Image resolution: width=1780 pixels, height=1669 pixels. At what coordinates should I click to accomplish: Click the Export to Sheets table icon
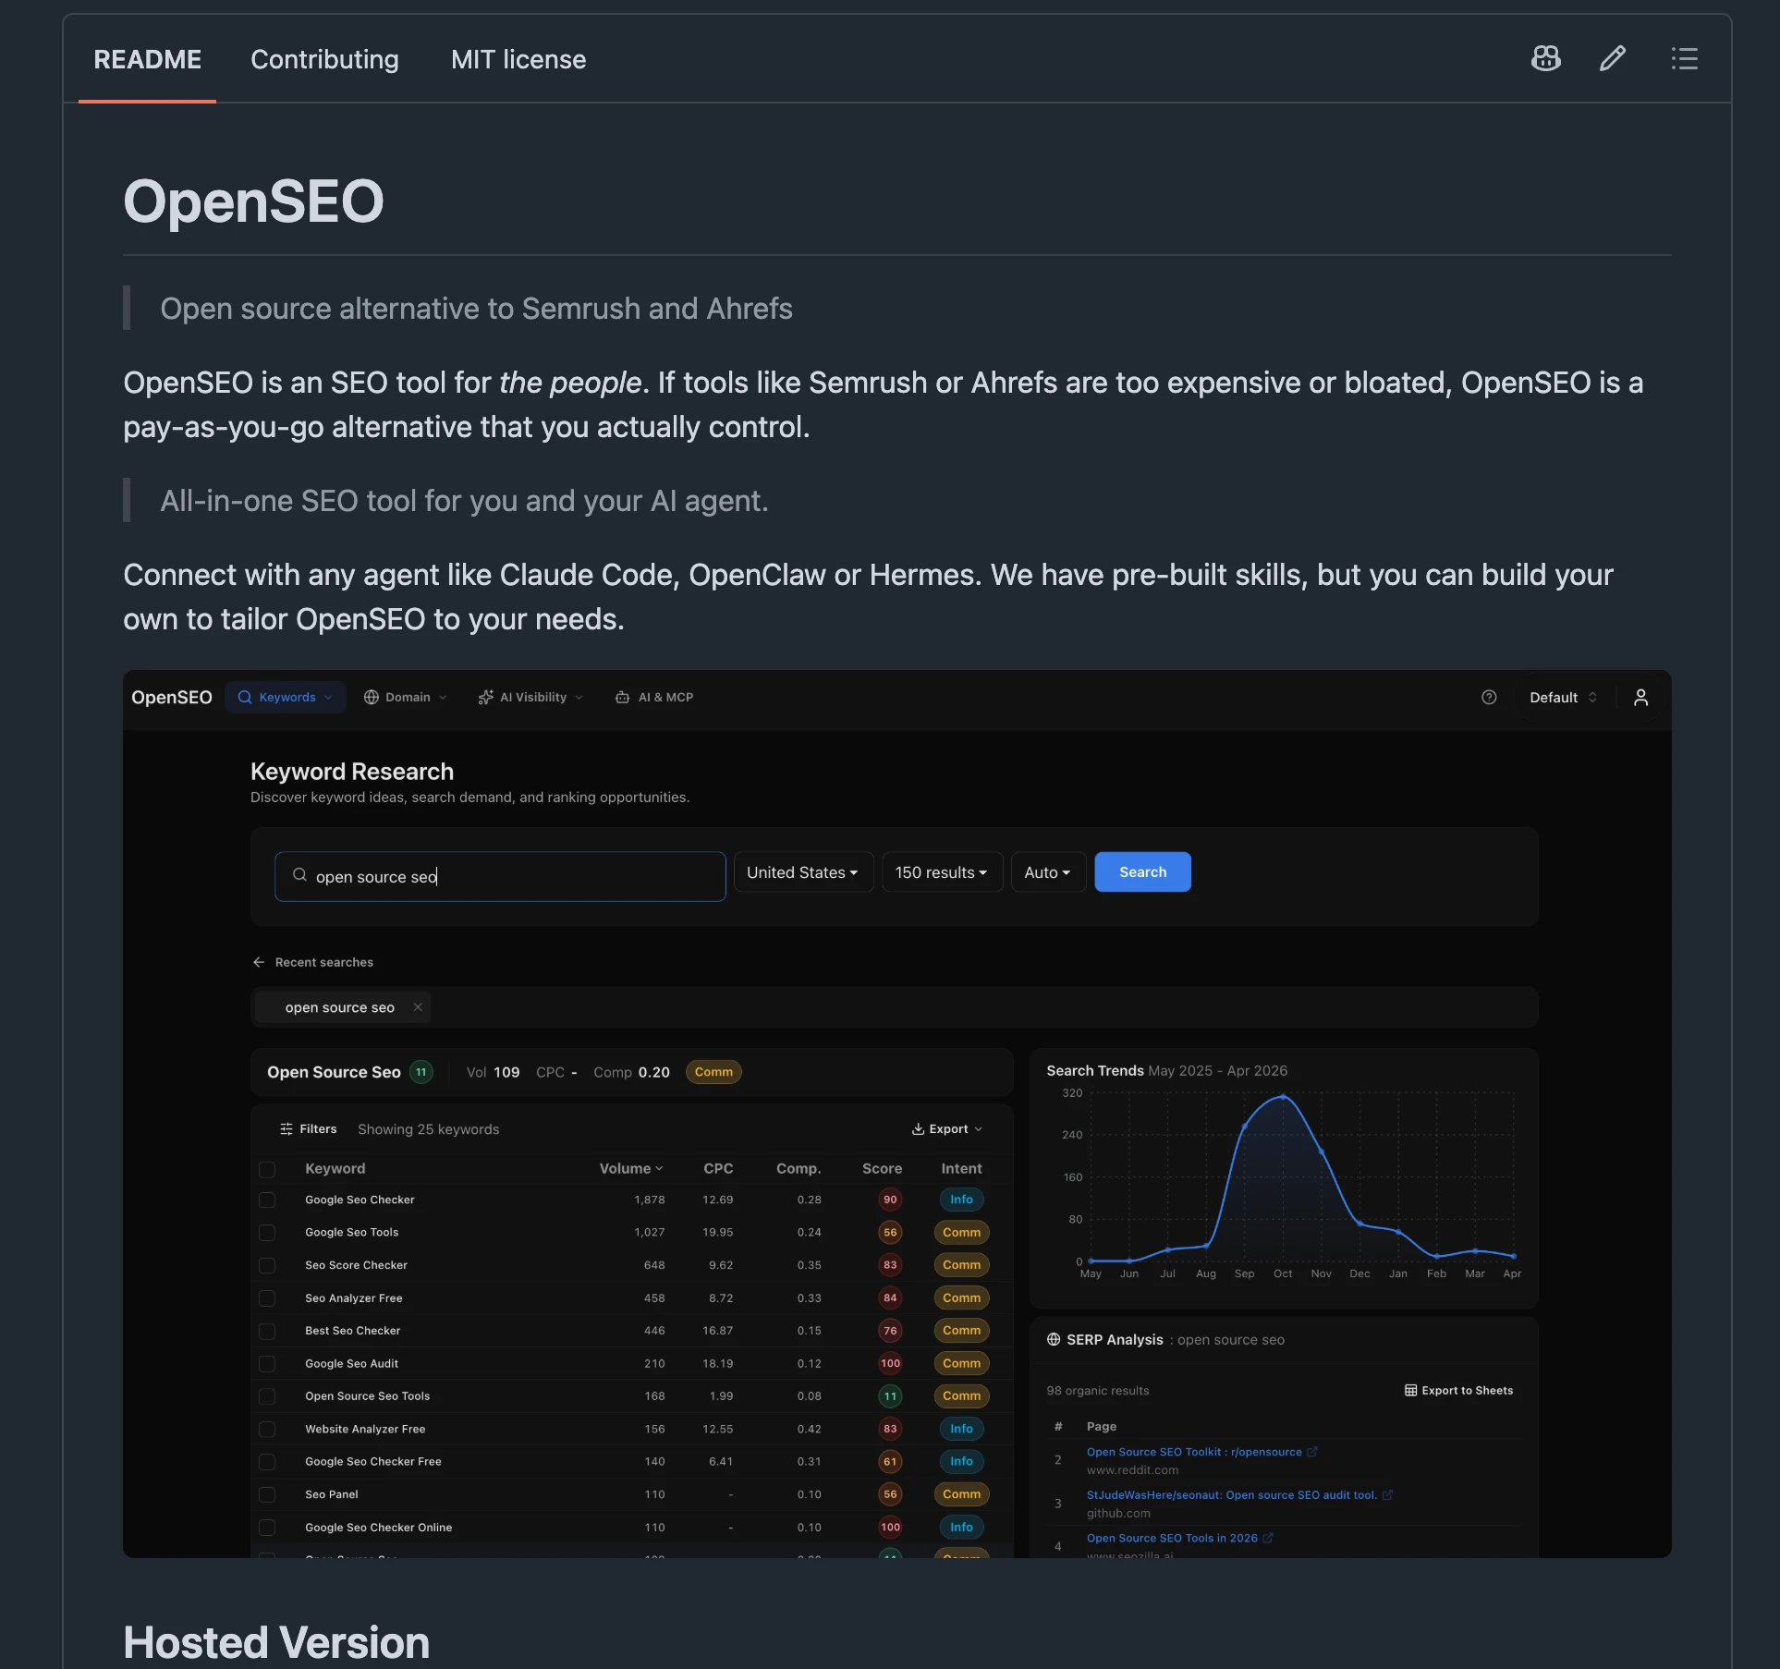(x=1410, y=1391)
